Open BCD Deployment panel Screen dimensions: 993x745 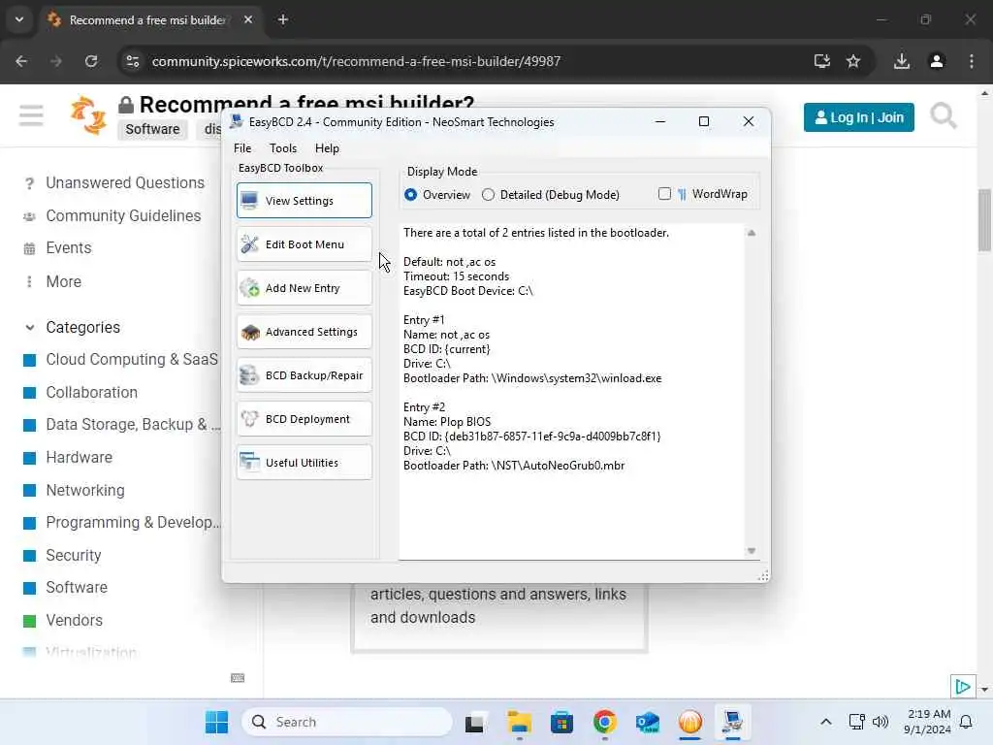tap(304, 419)
